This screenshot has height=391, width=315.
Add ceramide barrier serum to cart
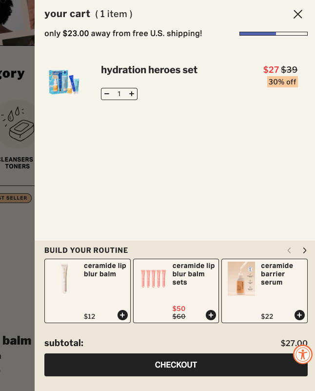point(299,315)
